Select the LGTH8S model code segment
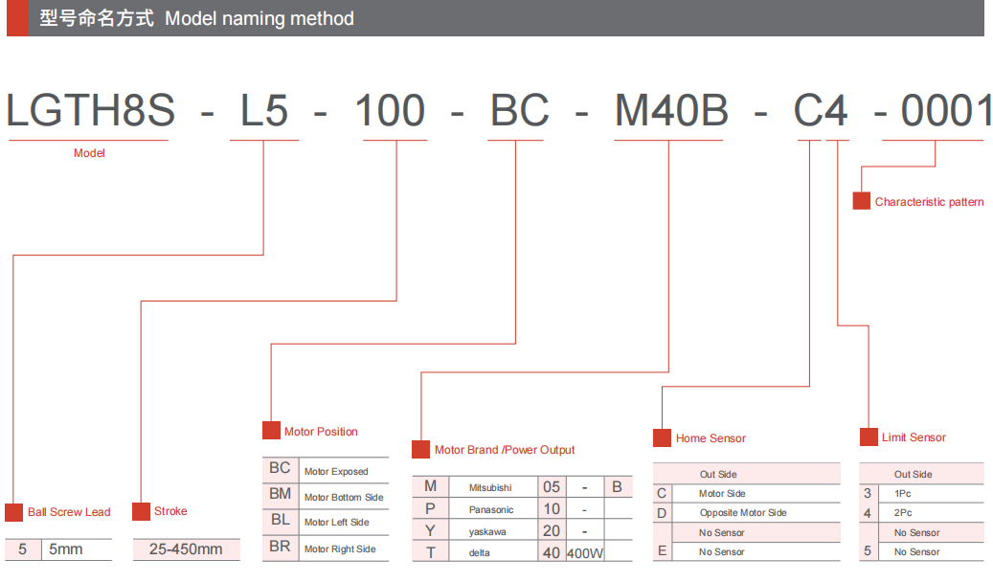The width and height of the screenshot is (993, 582). [91, 111]
